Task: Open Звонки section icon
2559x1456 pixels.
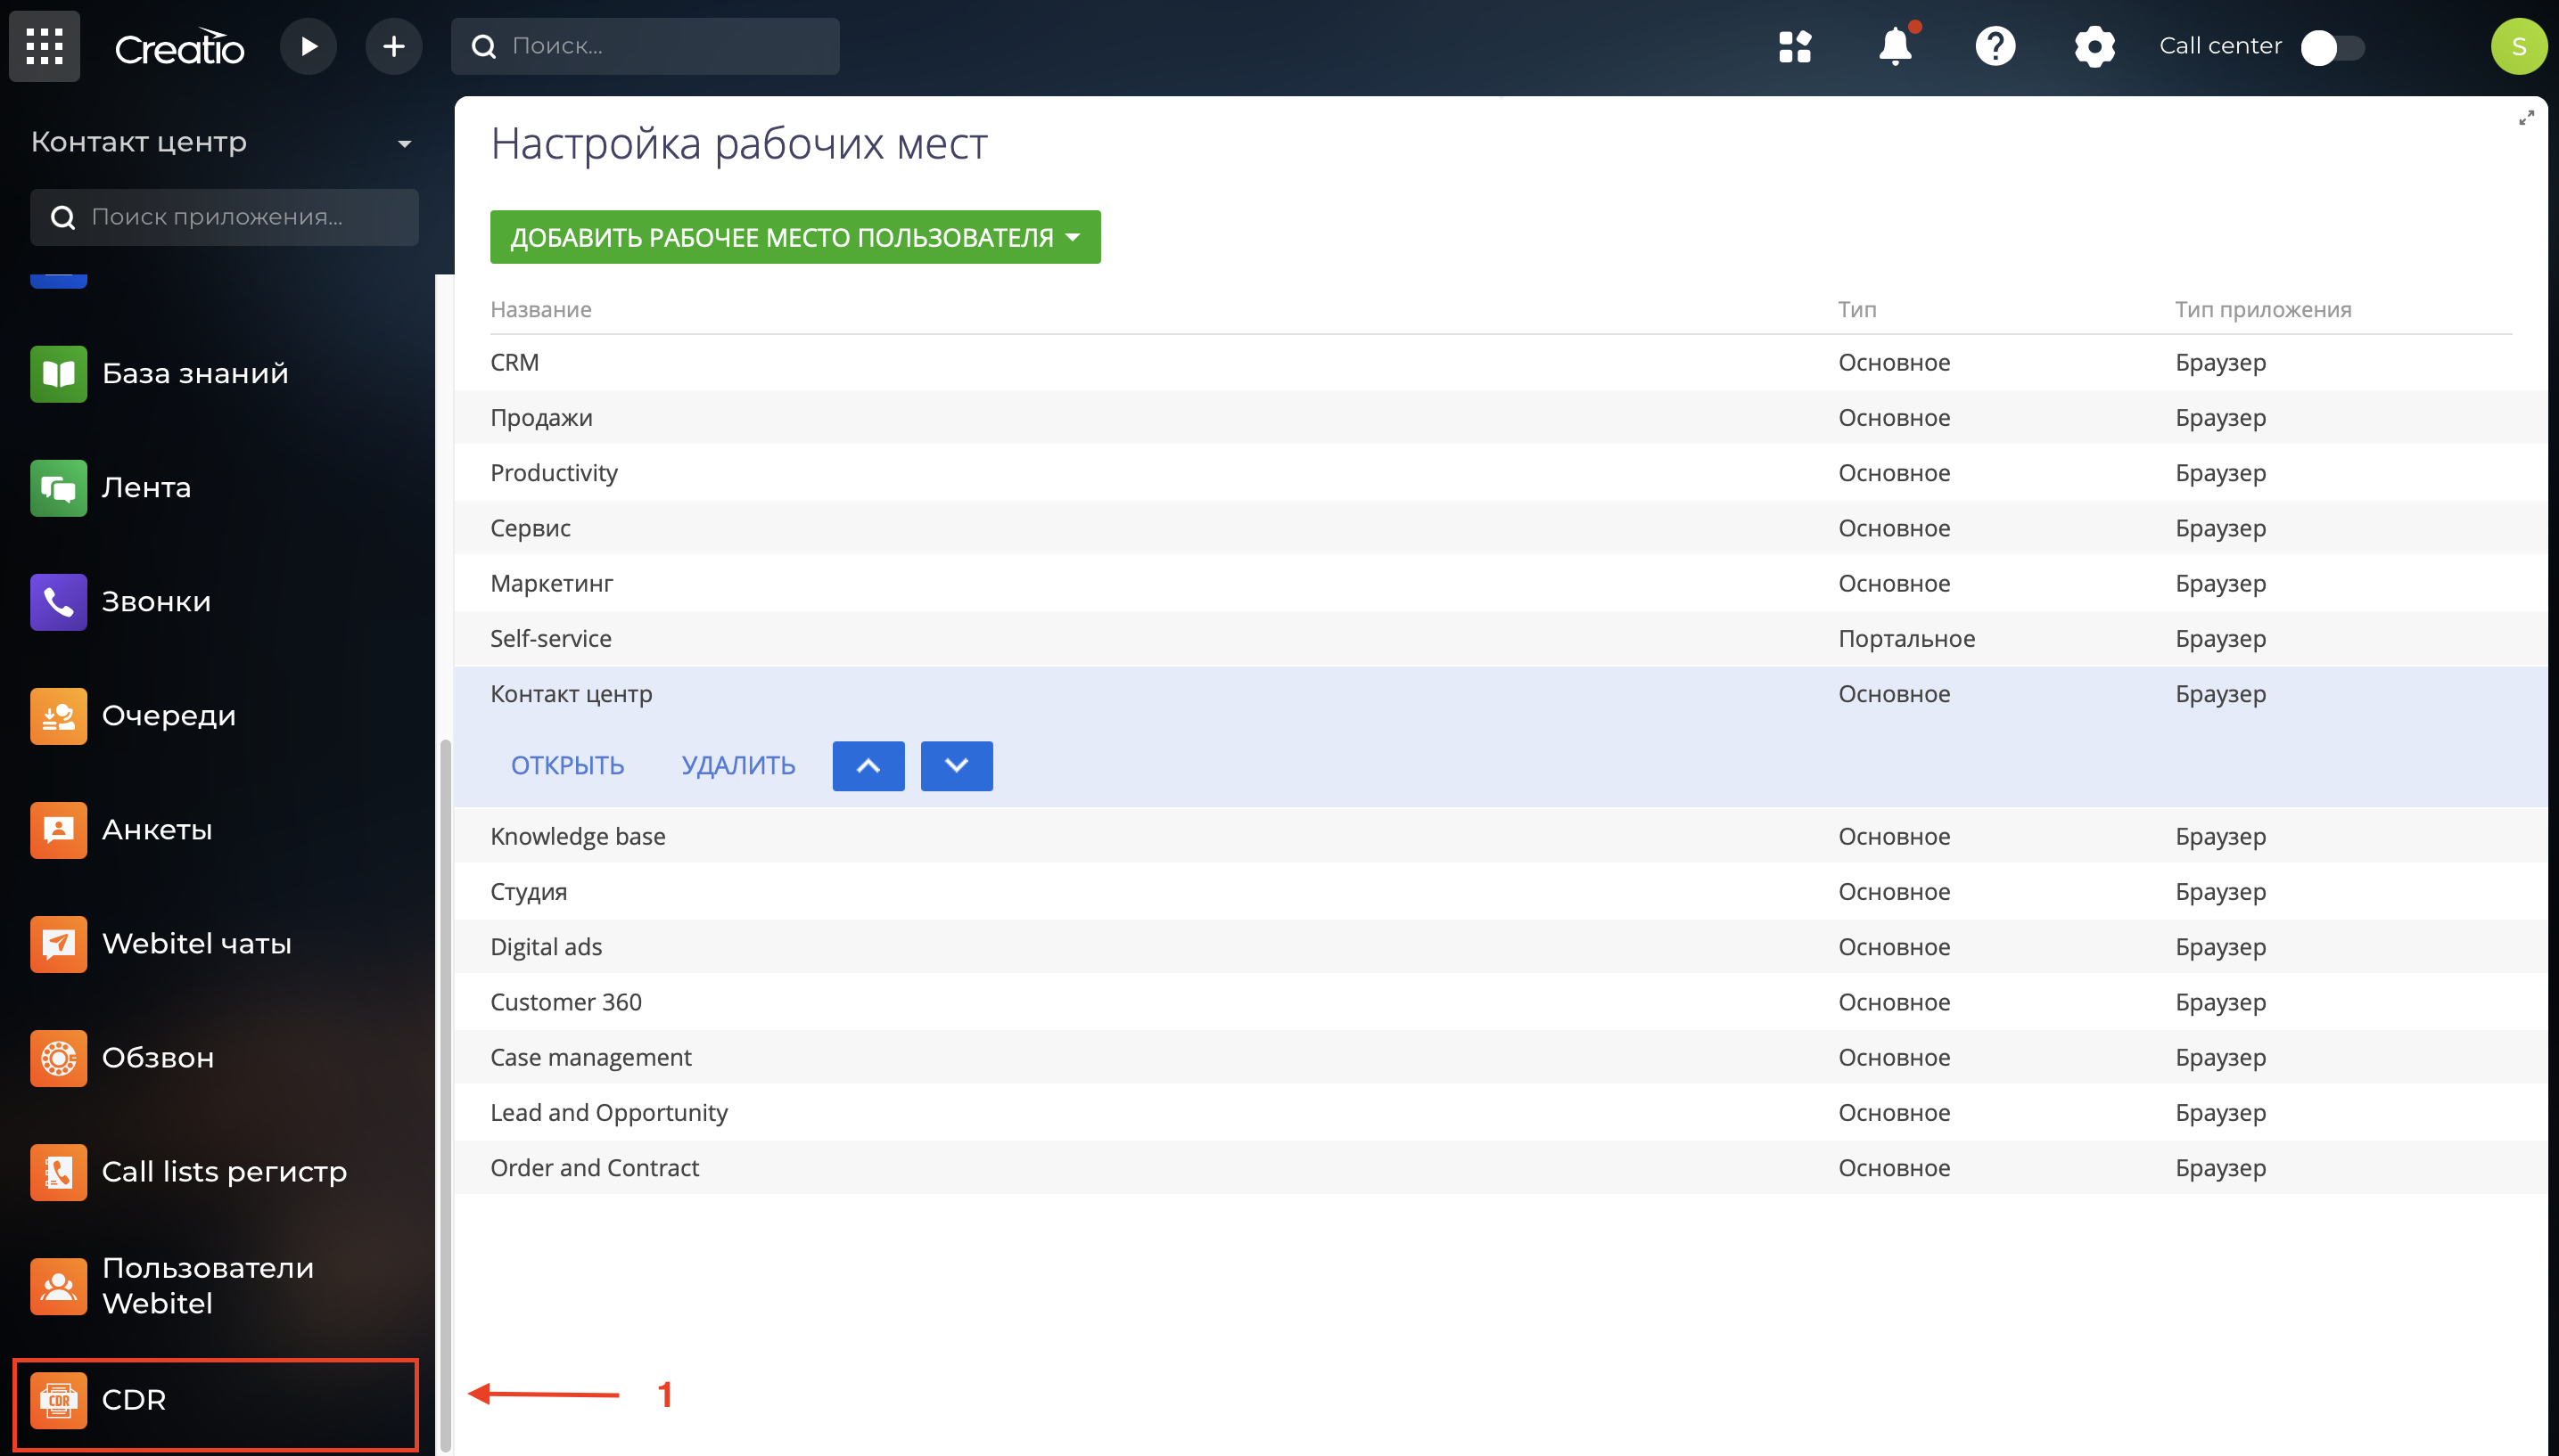Action: click(x=58, y=602)
